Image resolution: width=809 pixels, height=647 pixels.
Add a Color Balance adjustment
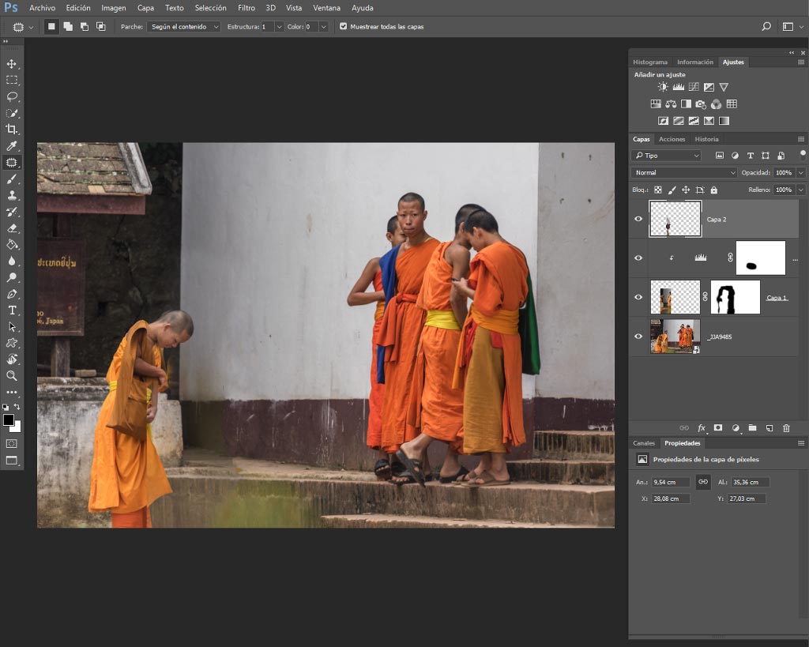coord(671,104)
